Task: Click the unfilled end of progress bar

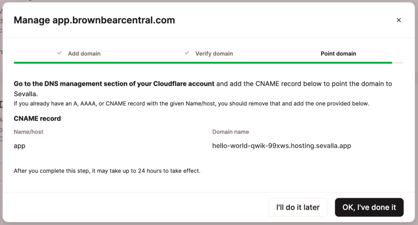Action: click(398, 63)
